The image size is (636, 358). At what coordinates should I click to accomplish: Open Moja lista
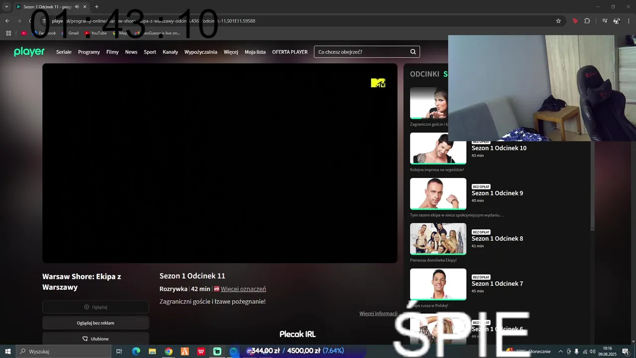255,52
